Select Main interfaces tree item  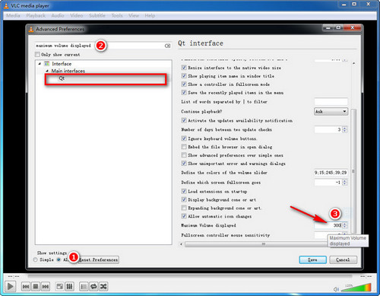coord(68,71)
